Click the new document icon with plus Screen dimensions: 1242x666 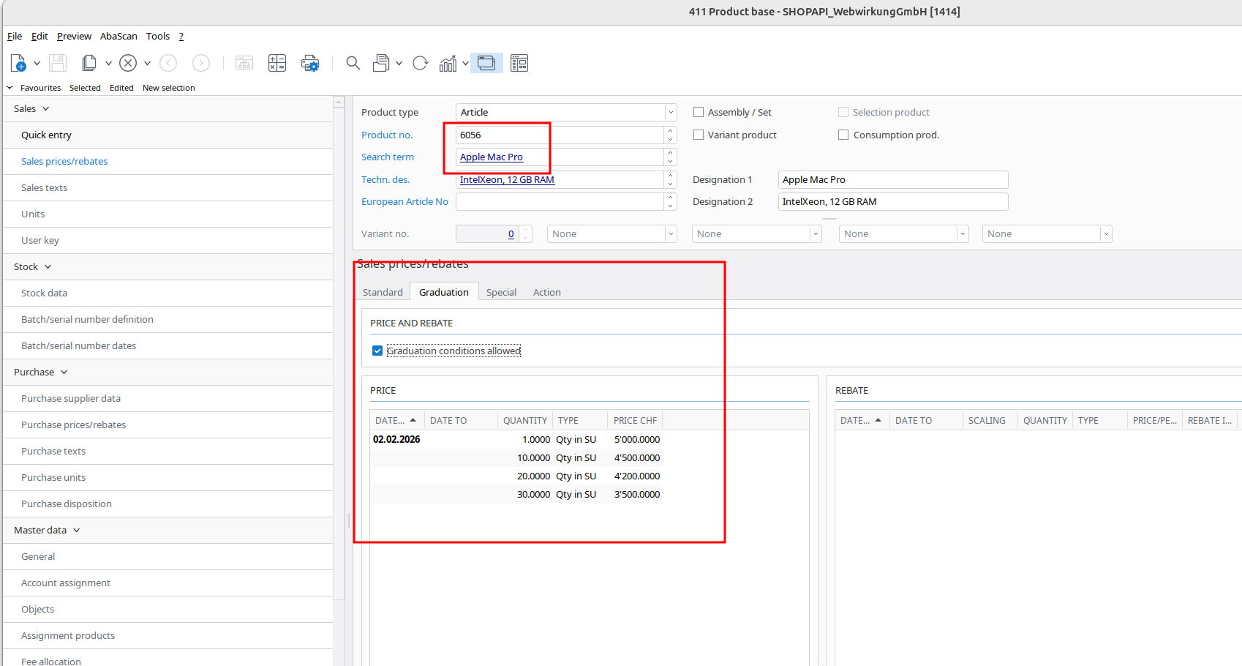click(18, 64)
